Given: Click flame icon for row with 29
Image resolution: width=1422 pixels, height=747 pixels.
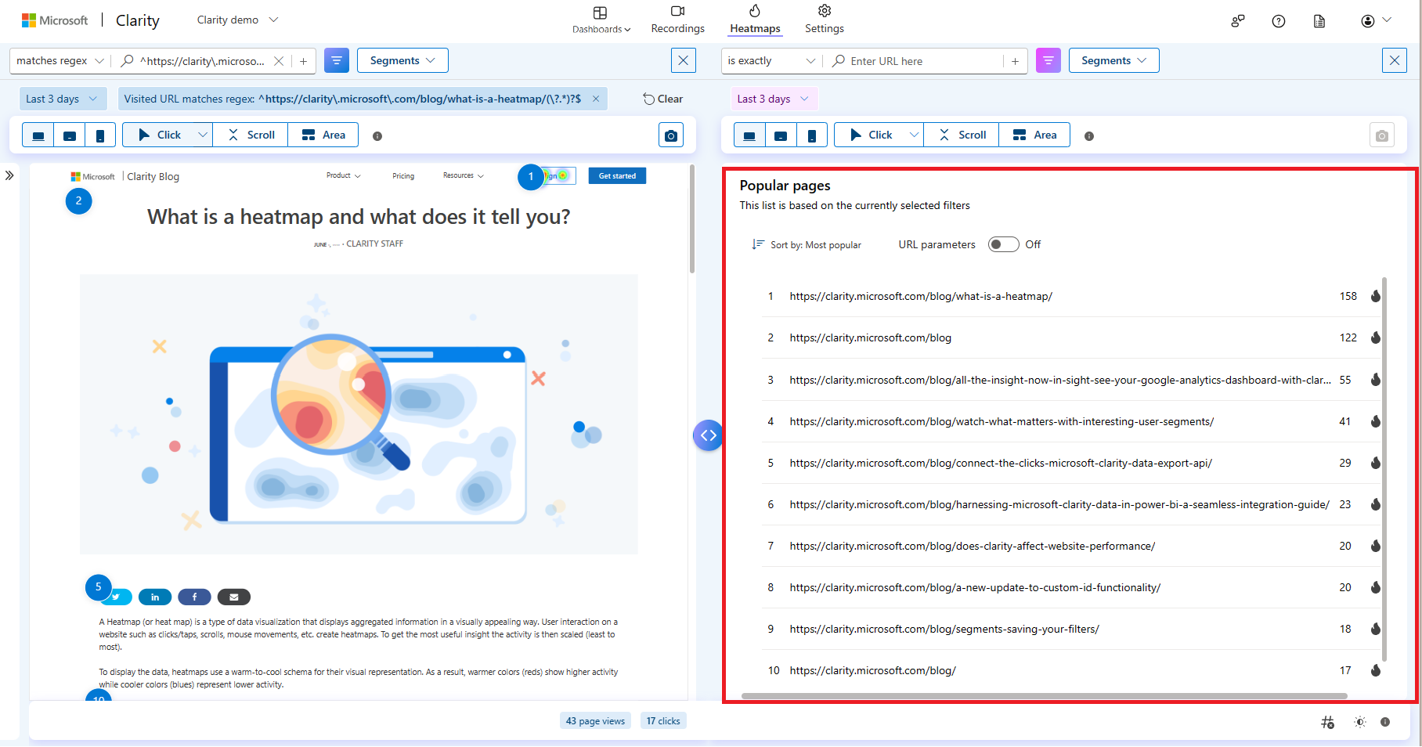Looking at the screenshot, I should pyautogui.click(x=1375, y=463).
